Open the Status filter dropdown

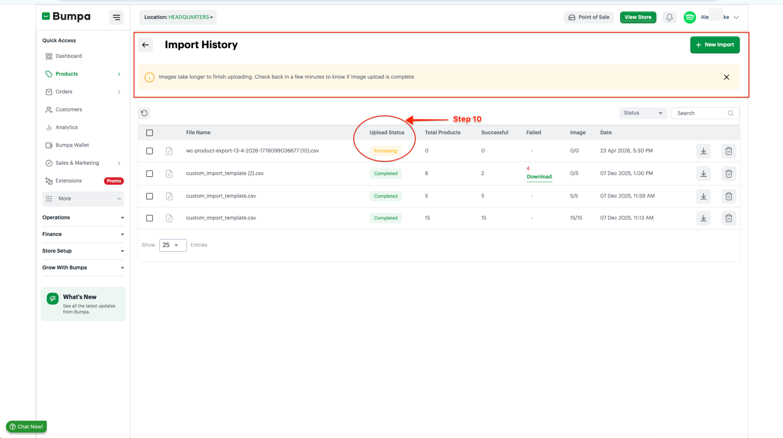[643, 113]
